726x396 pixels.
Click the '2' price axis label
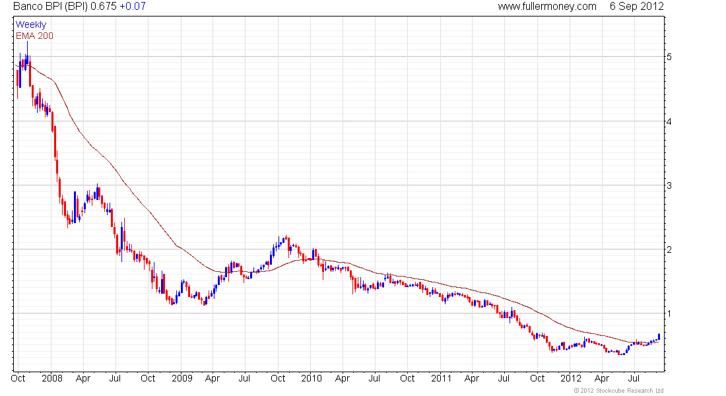pyautogui.click(x=669, y=249)
